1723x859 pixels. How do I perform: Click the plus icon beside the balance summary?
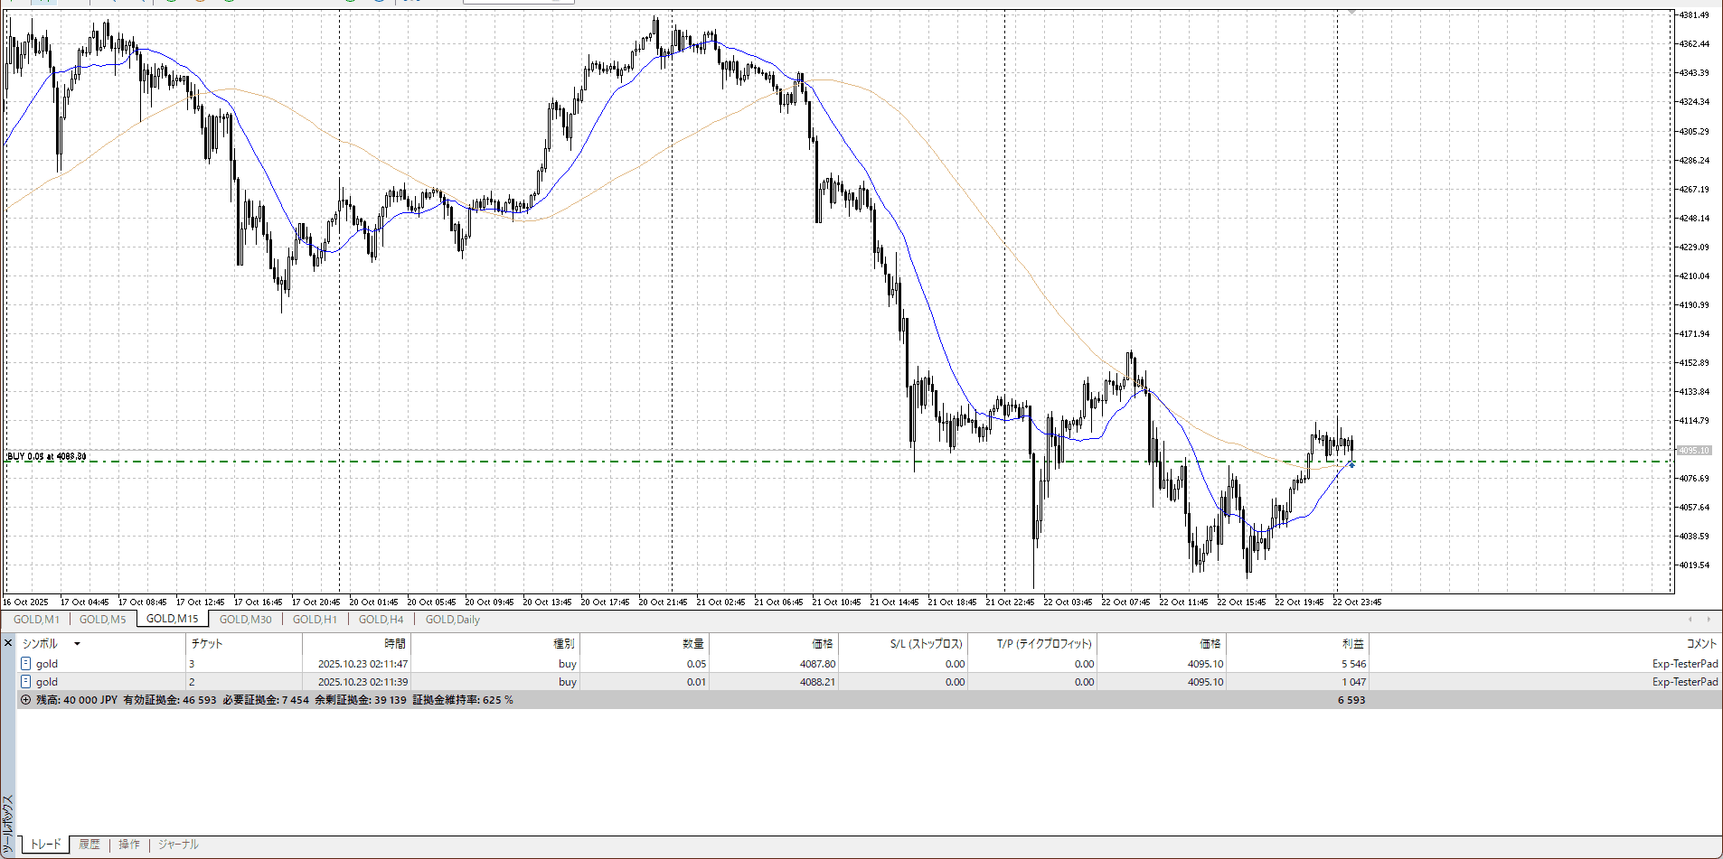pyautogui.click(x=25, y=700)
